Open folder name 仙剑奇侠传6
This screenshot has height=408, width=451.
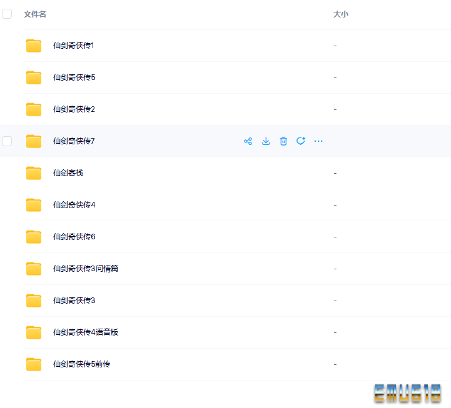[74, 237]
